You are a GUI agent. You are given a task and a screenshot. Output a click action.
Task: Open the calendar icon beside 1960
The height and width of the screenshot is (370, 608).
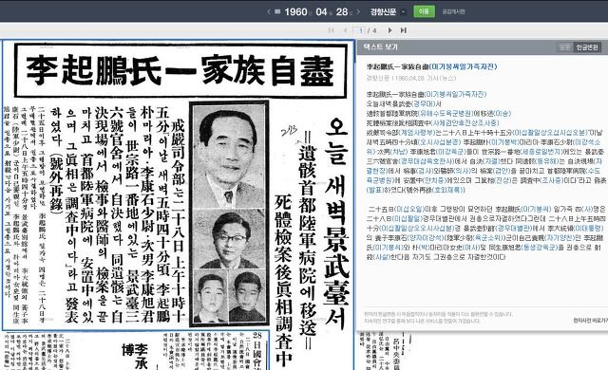(x=277, y=12)
